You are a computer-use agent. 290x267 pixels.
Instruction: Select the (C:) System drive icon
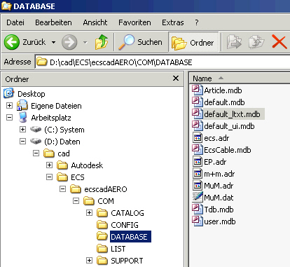(36, 129)
